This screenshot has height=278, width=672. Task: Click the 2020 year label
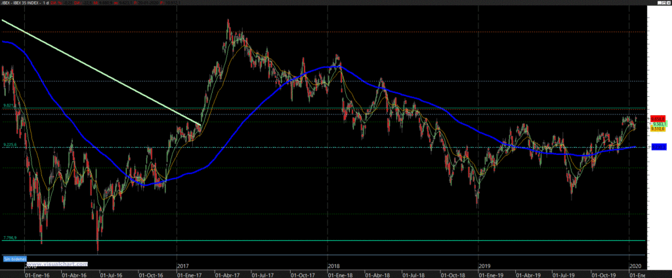[635, 266]
